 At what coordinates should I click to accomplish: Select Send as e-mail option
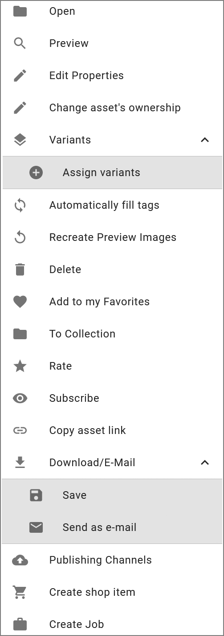112,527
